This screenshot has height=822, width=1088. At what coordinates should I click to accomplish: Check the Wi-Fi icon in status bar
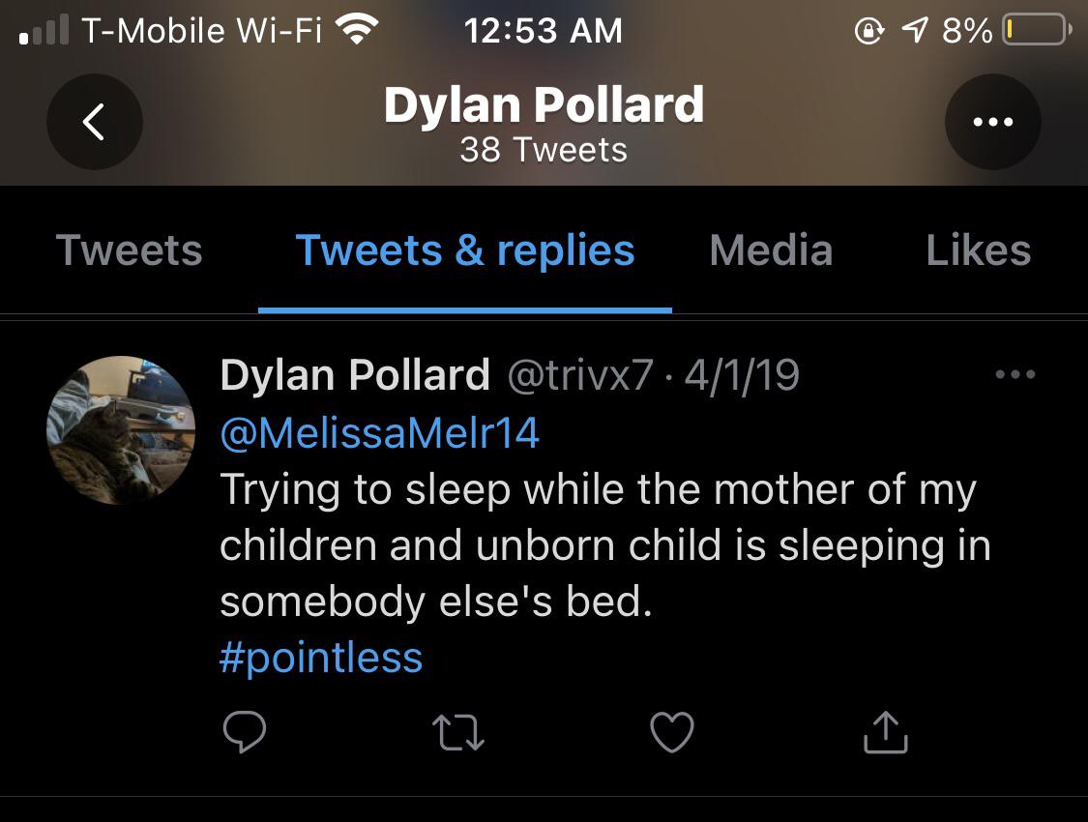(x=359, y=29)
